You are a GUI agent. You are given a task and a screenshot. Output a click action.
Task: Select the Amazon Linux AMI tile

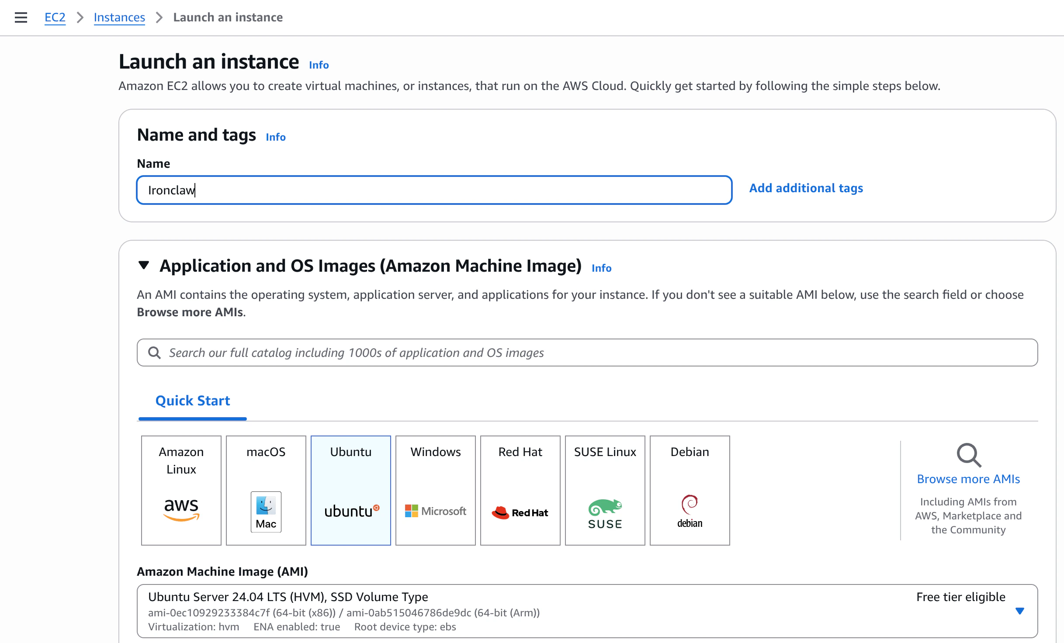pos(181,490)
